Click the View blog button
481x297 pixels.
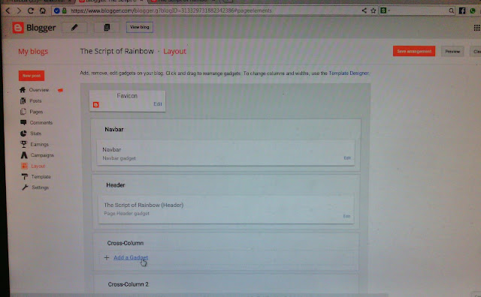pos(140,27)
